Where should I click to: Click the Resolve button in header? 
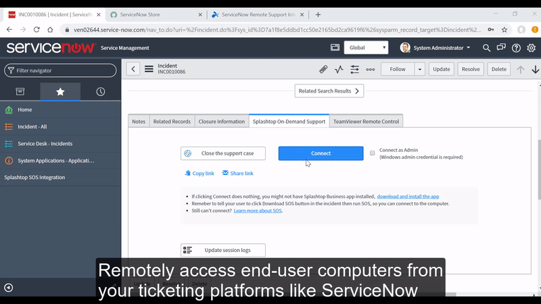[471, 70]
